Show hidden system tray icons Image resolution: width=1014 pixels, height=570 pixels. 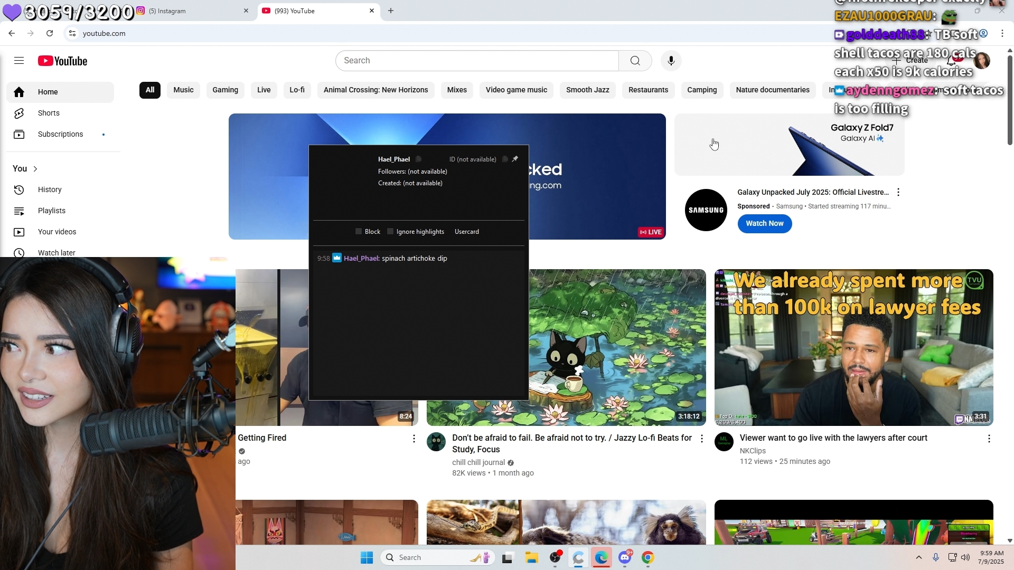click(919, 557)
